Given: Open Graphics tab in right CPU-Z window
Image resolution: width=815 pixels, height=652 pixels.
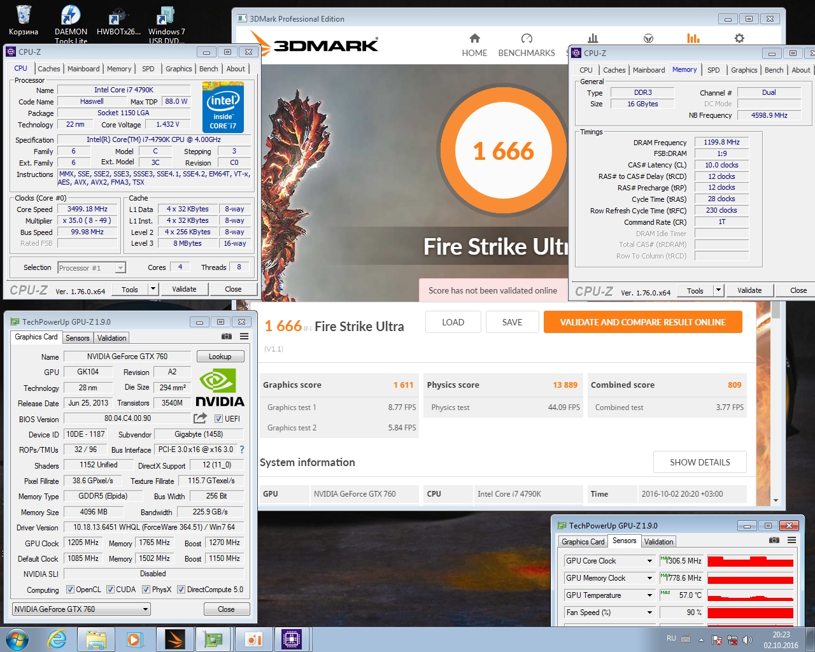Looking at the screenshot, I should pos(744,70).
